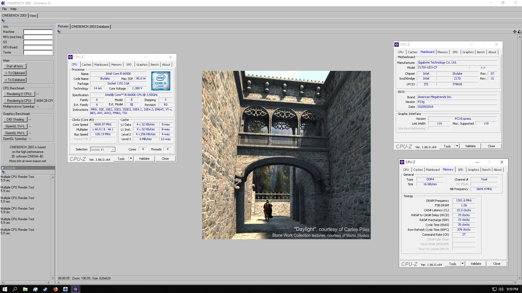Click the console scrollbar up arrow
This screenshot has height=293, width=522.
click(x=53, y=177)
